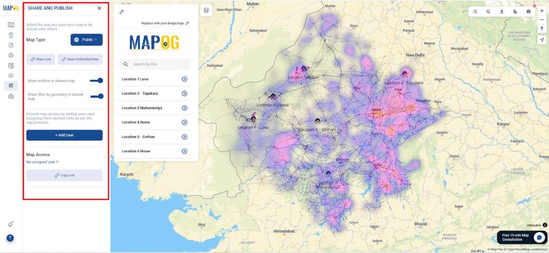Click the Location 2 house marker near Tapukara
The width and height of the screenshot is (549, 253).
coord(405,73)
